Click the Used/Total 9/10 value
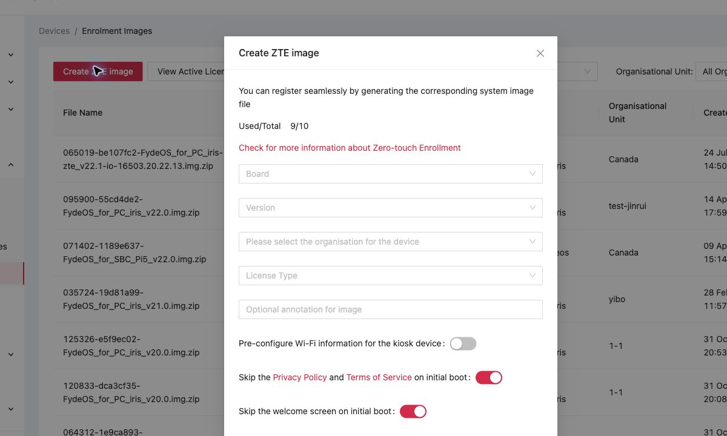This screenshot has width=727, height=436. (x=299, y=126)
